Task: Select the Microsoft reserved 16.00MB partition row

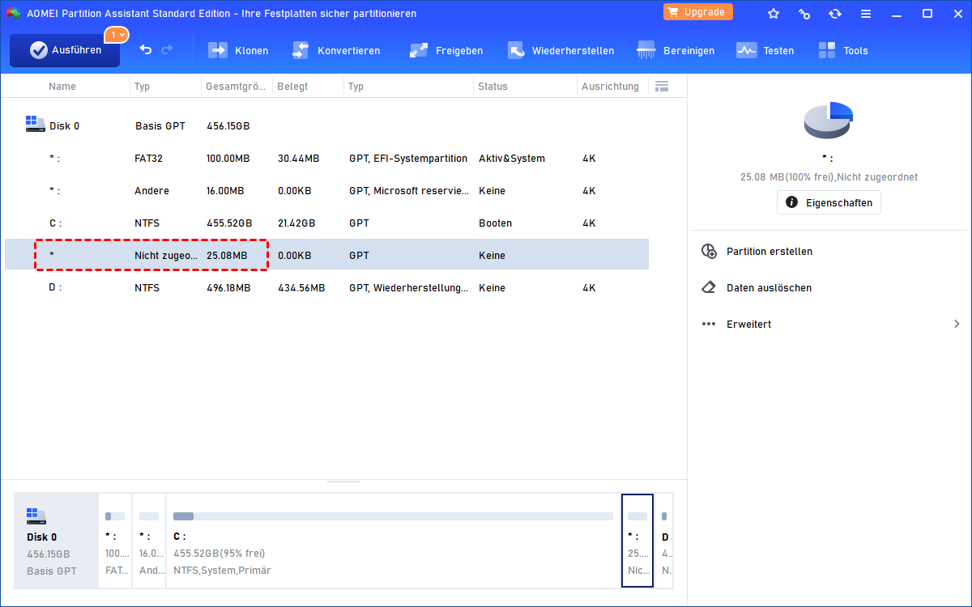Action: (x=326, y=190)
